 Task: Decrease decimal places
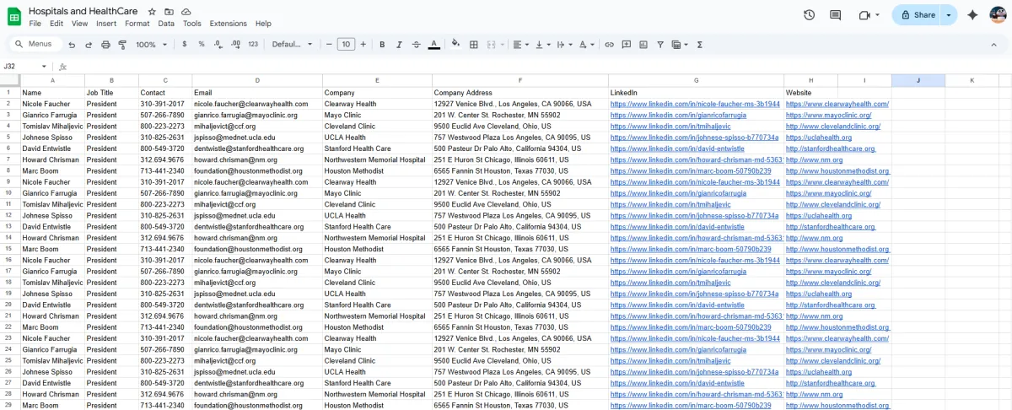point(218,44)
